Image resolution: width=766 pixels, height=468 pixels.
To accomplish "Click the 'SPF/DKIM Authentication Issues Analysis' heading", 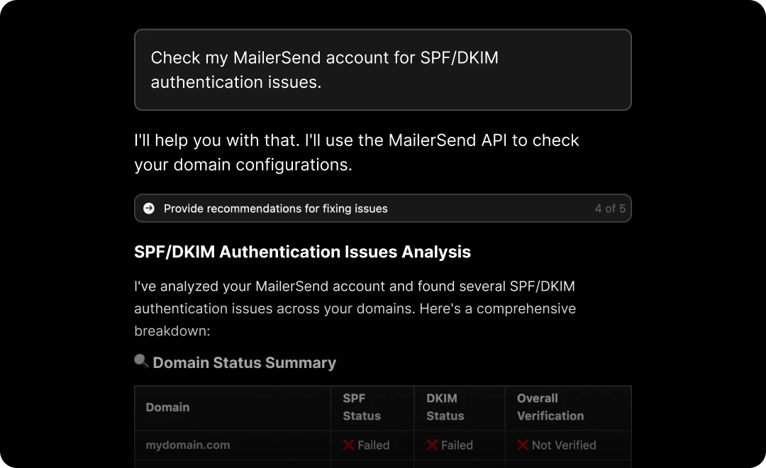I will (x=302, y=252).
